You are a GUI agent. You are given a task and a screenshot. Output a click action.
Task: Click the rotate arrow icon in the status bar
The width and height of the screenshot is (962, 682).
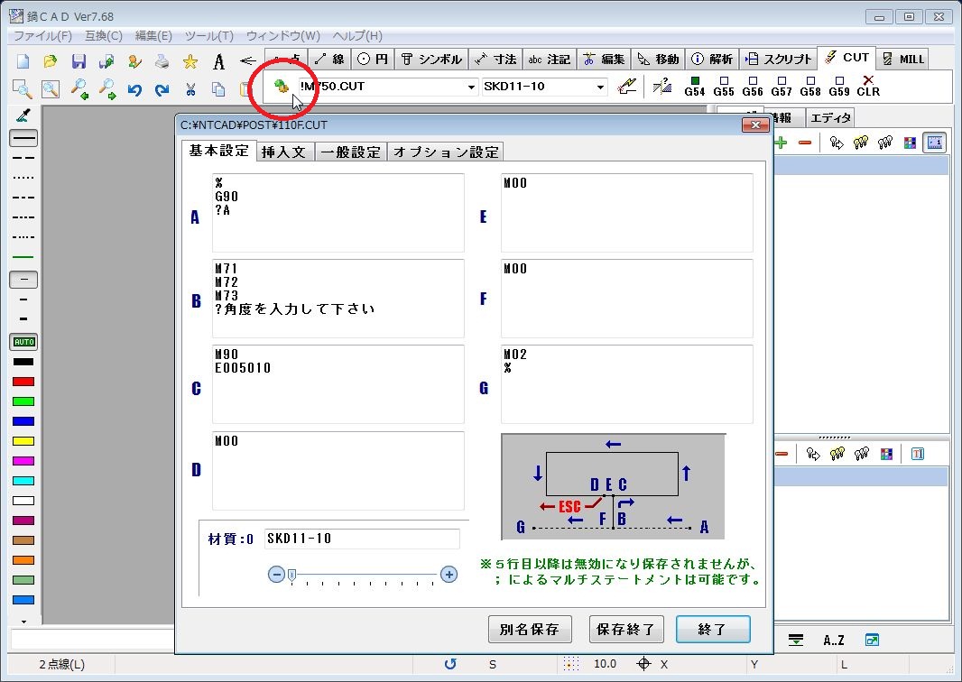coord(450,664)
